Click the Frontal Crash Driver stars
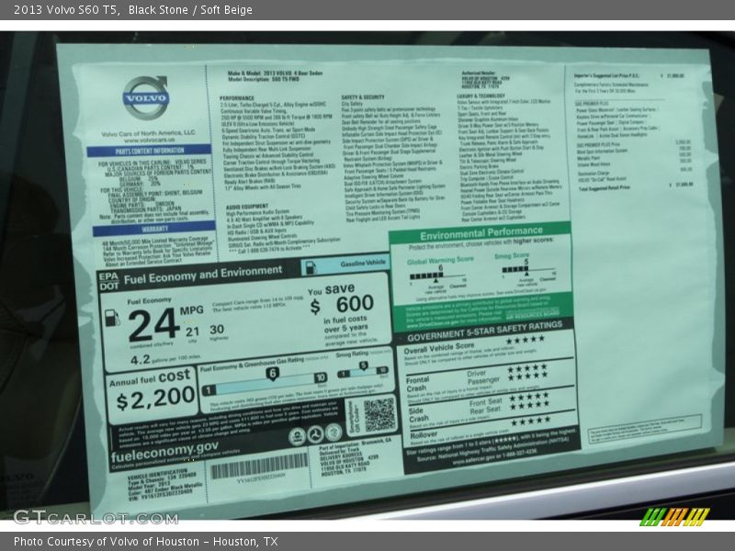The width and height of the screenshot is (735, 551). [527, 367]
